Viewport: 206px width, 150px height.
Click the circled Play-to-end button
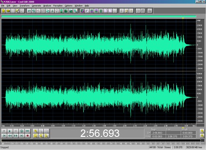tap(22, 131)
